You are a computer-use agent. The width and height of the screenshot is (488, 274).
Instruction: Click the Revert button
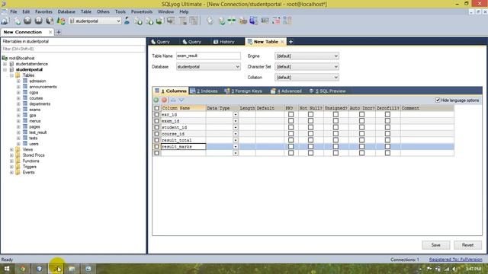click(x=467, y=245)
